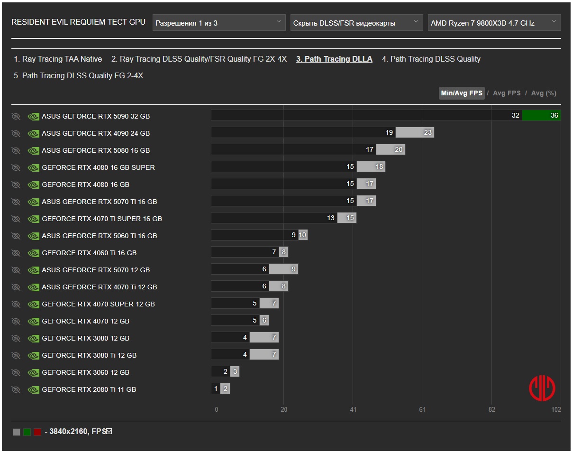Image resolution: width=572 pixels, height=453 pixels.
Task: Switch chart to Avg FPS view
Action: coord(507,93)
